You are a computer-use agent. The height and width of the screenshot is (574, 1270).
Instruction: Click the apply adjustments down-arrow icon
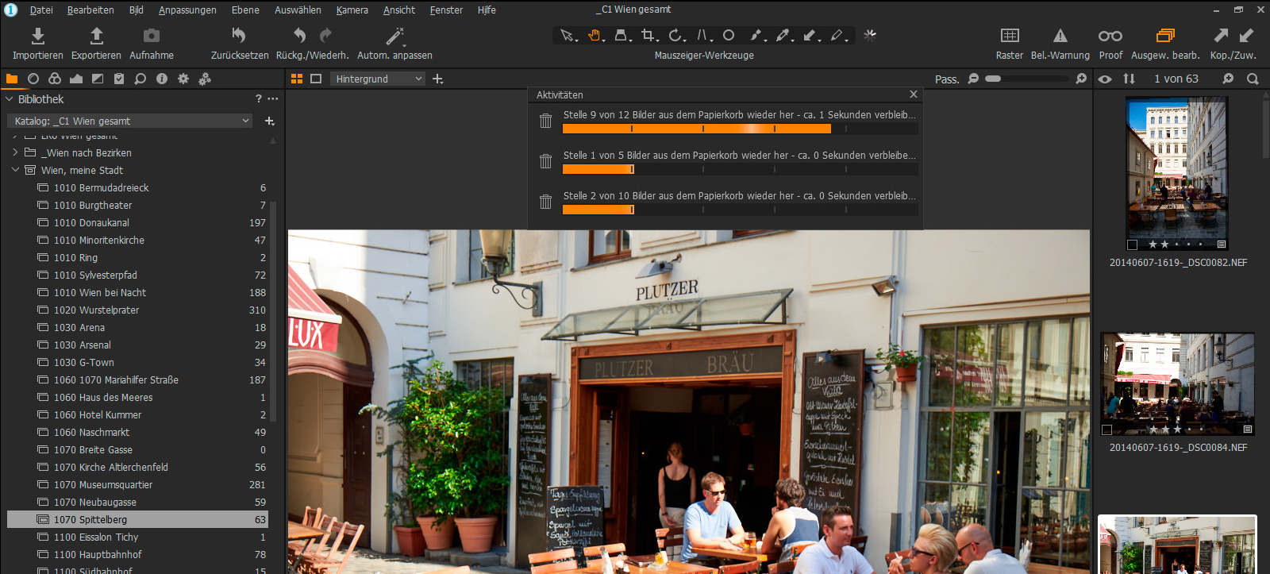pos(1246,35)
